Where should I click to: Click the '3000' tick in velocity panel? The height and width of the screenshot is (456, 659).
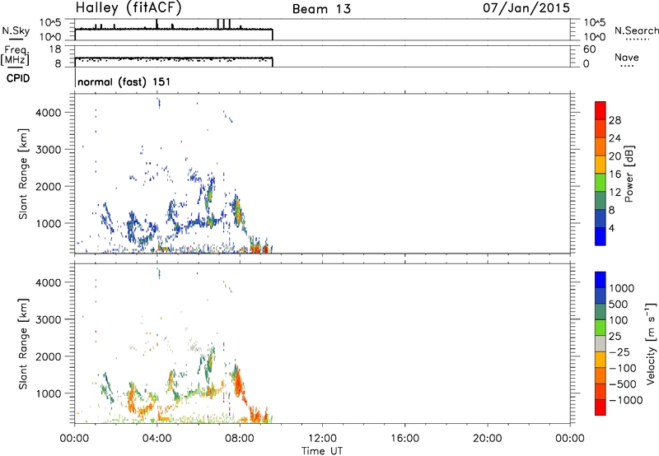point(49,319)
